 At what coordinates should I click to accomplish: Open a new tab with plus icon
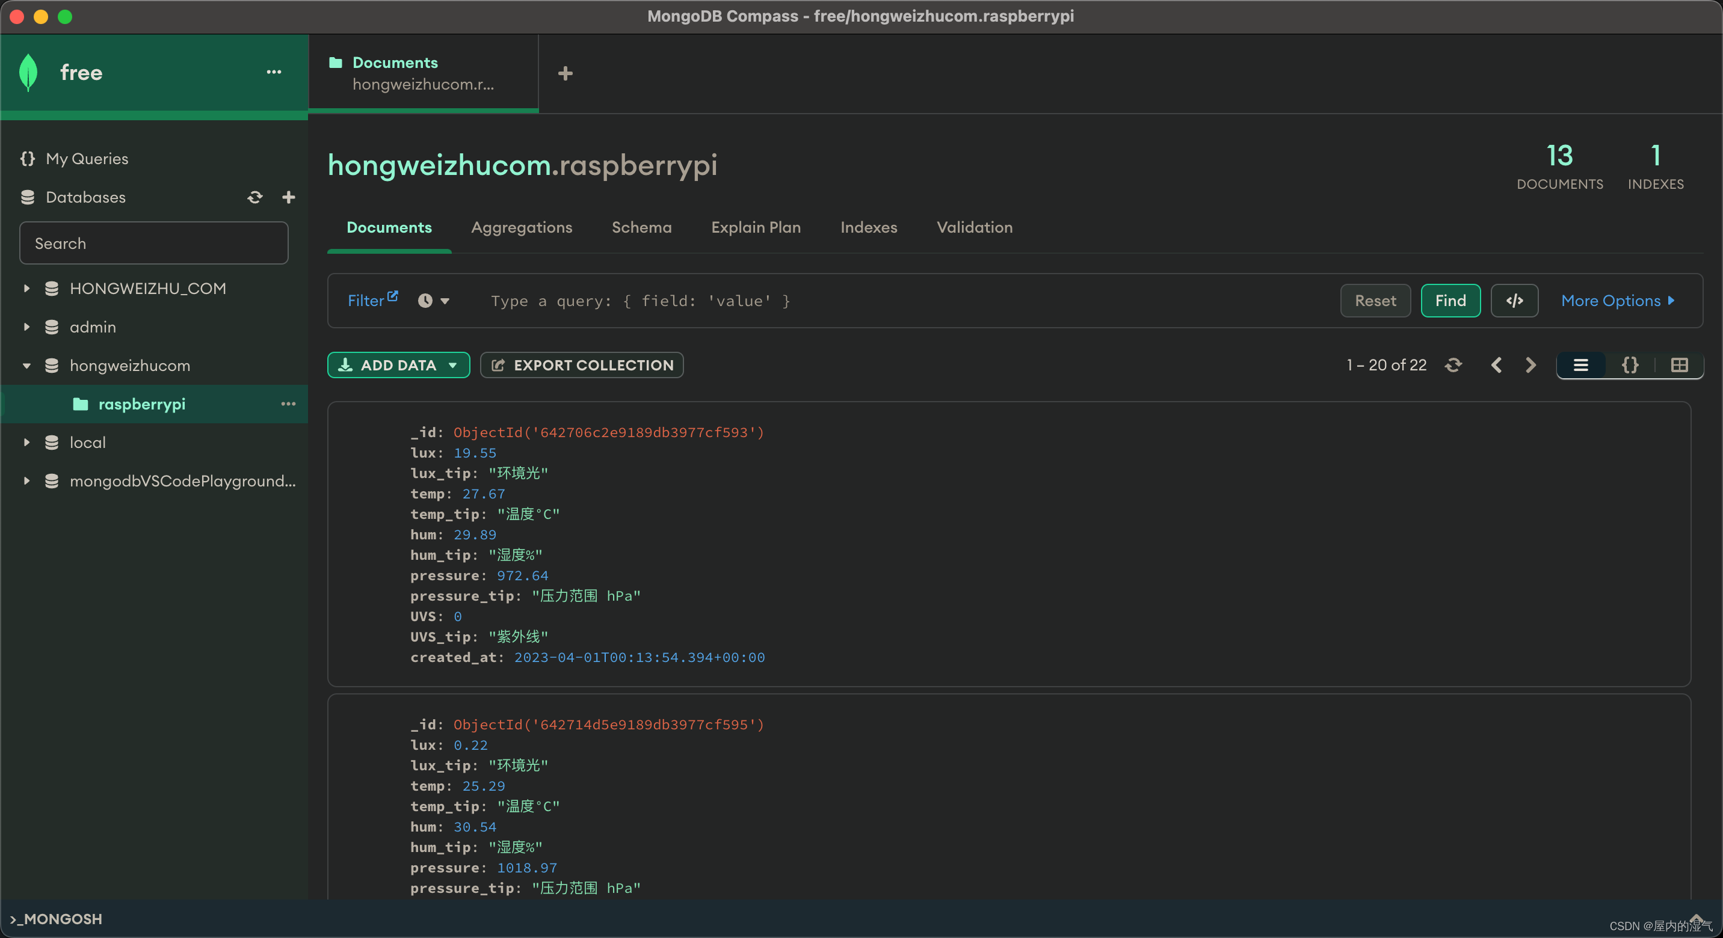click(565, 73)
